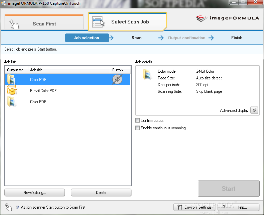Click the scanner button assignment icon in selected row
264x215 pixels.
[117, 79]
